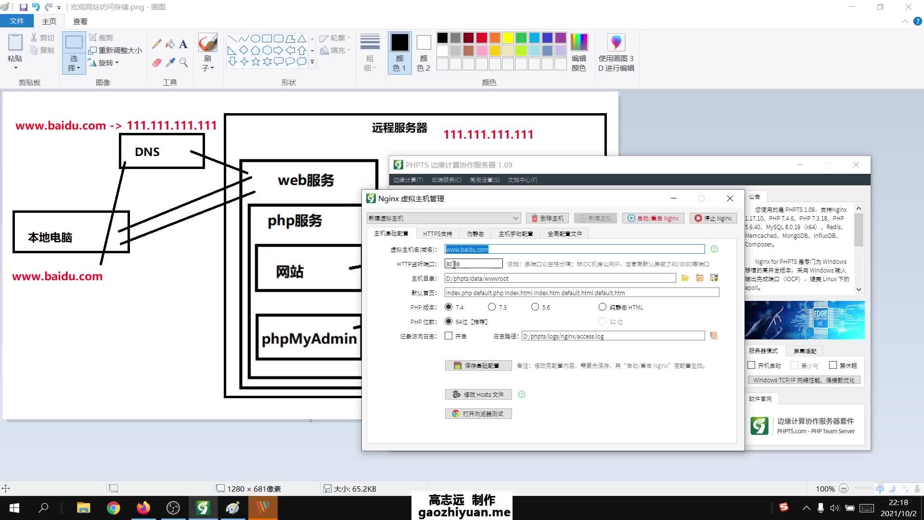The width and height of the screenshot is (924, 520).
Task: Select PHP version 7.3 radio button
Action: click(x=492, y=307)
